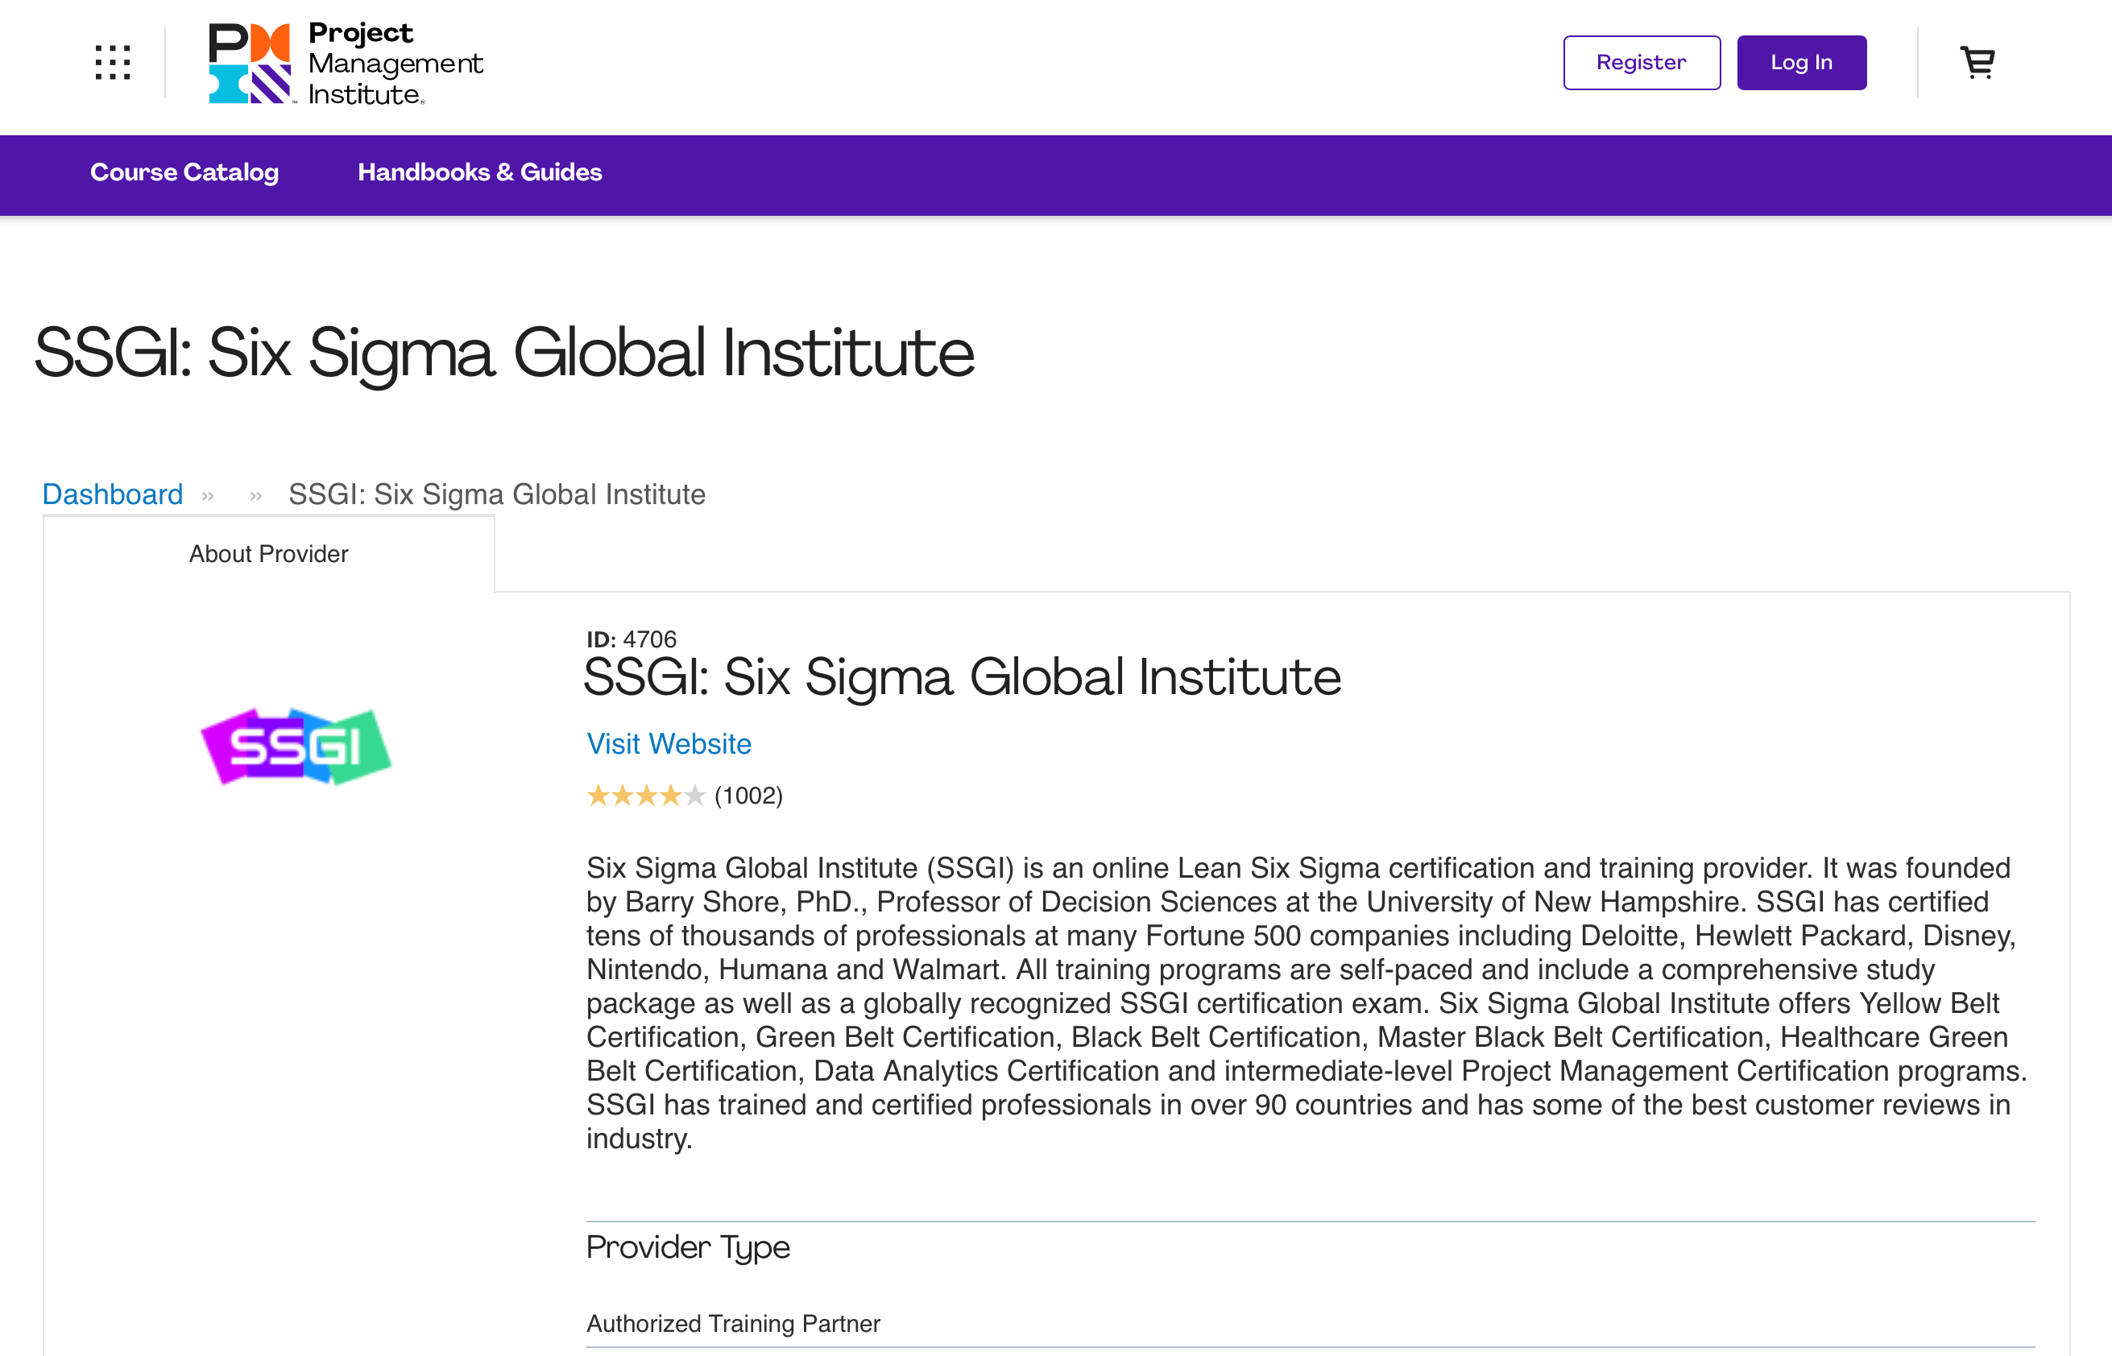
Task: Open the shopping cart
Action: point(1977,62)
